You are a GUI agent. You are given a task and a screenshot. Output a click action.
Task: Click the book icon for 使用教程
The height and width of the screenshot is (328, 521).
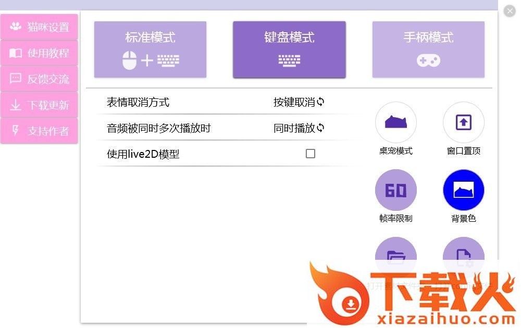click(x=16, y=53)
